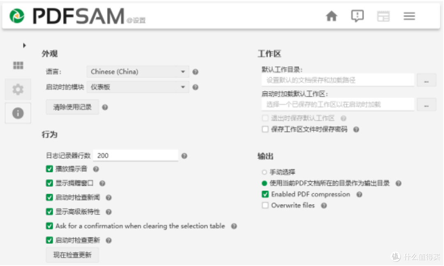
Task: Select the settings gear in sidebar
Action: (x=18, y=90)
